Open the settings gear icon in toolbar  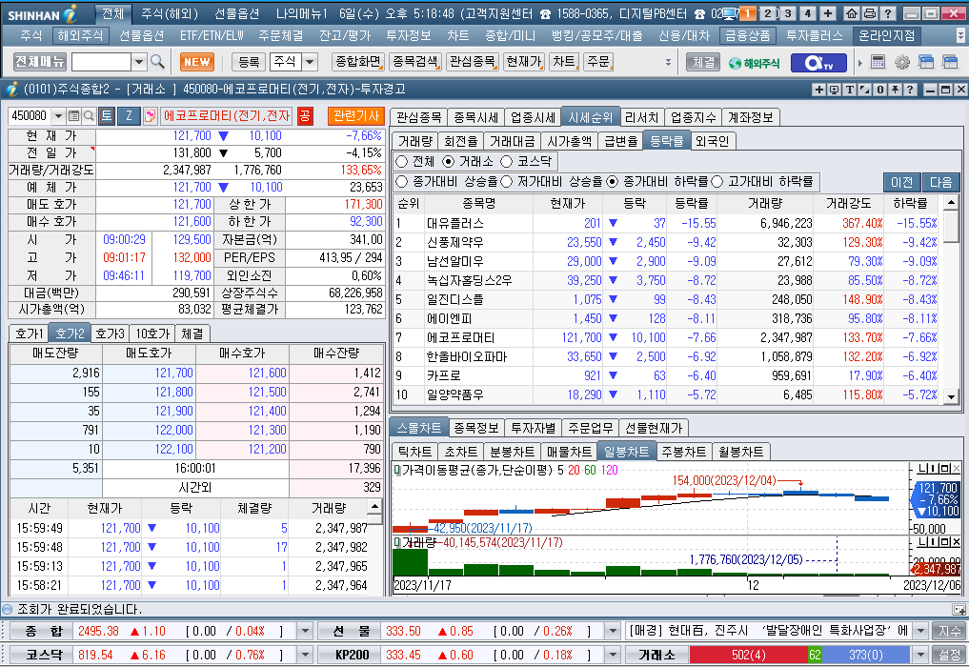[x=901, y=62]
